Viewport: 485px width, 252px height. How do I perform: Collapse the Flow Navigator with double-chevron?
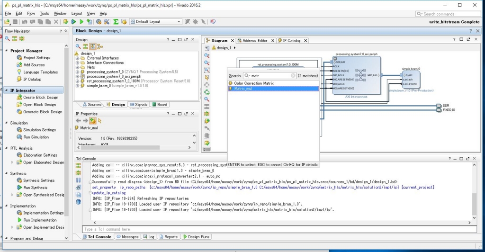click(66, 31)
